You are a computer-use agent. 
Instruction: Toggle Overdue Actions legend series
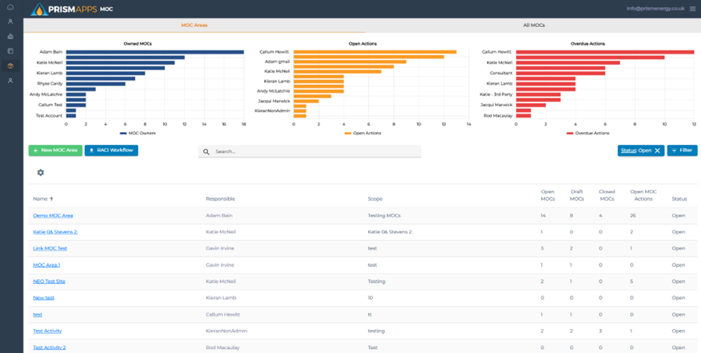(587, 133)
